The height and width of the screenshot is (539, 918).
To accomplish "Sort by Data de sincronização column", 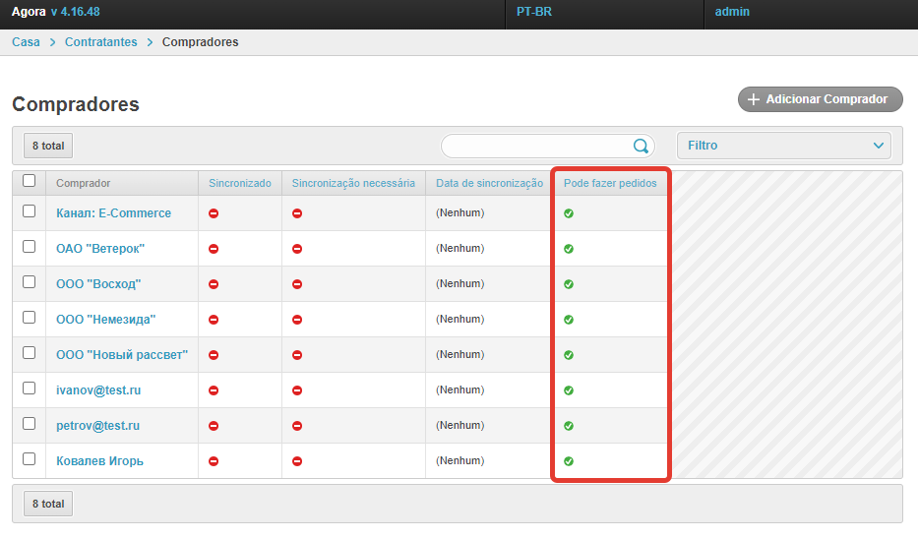I will tap(489, 183).
